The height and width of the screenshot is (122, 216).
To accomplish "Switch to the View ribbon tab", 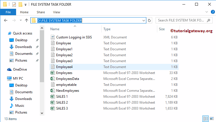I will click(56, 12).
